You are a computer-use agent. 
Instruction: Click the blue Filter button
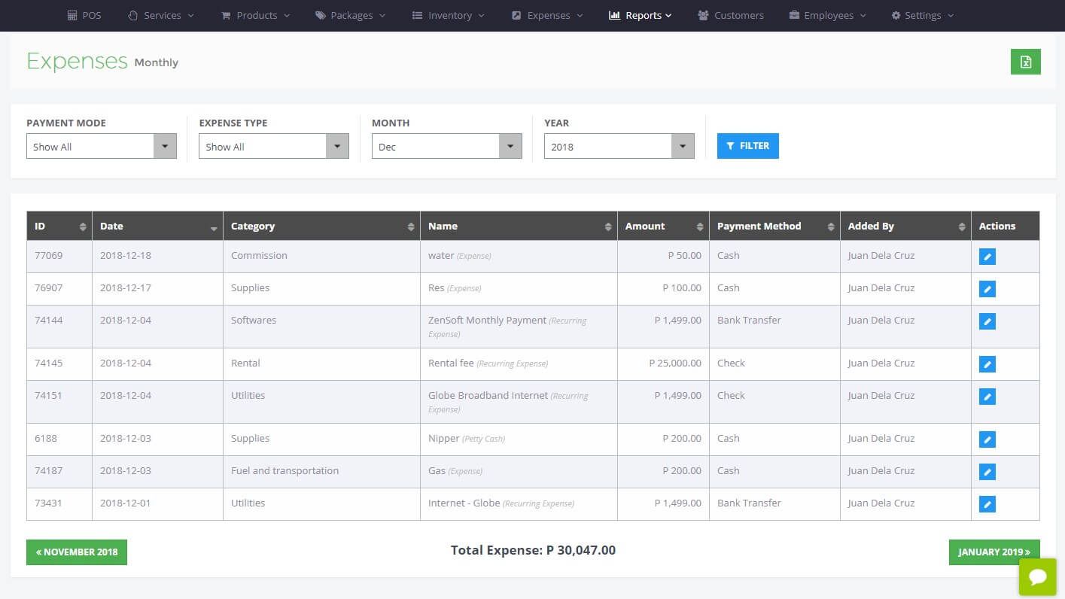tap(748, 146)
